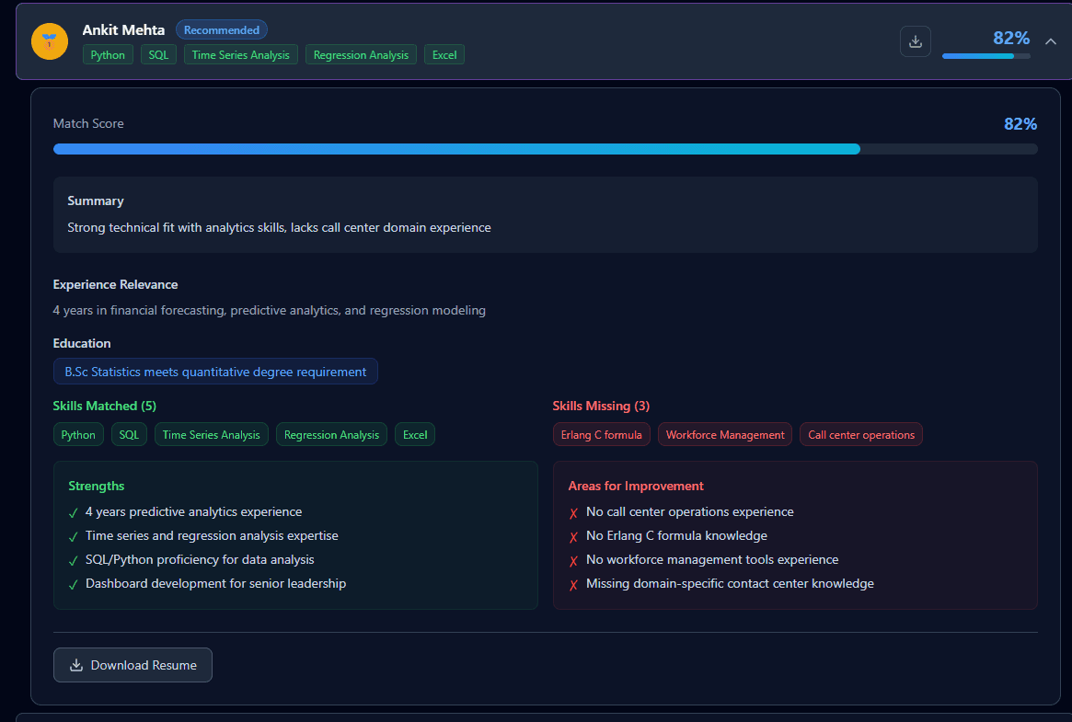
Task: Expand the Skills Matched section header
Action: point(104,406)
